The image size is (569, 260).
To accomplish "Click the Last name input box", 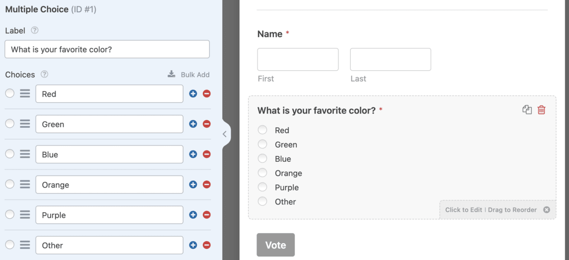I will 391,60.
